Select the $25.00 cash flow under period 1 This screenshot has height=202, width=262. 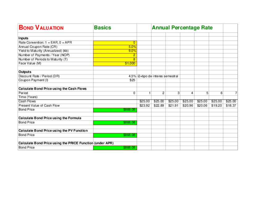[x=145, y=101]
